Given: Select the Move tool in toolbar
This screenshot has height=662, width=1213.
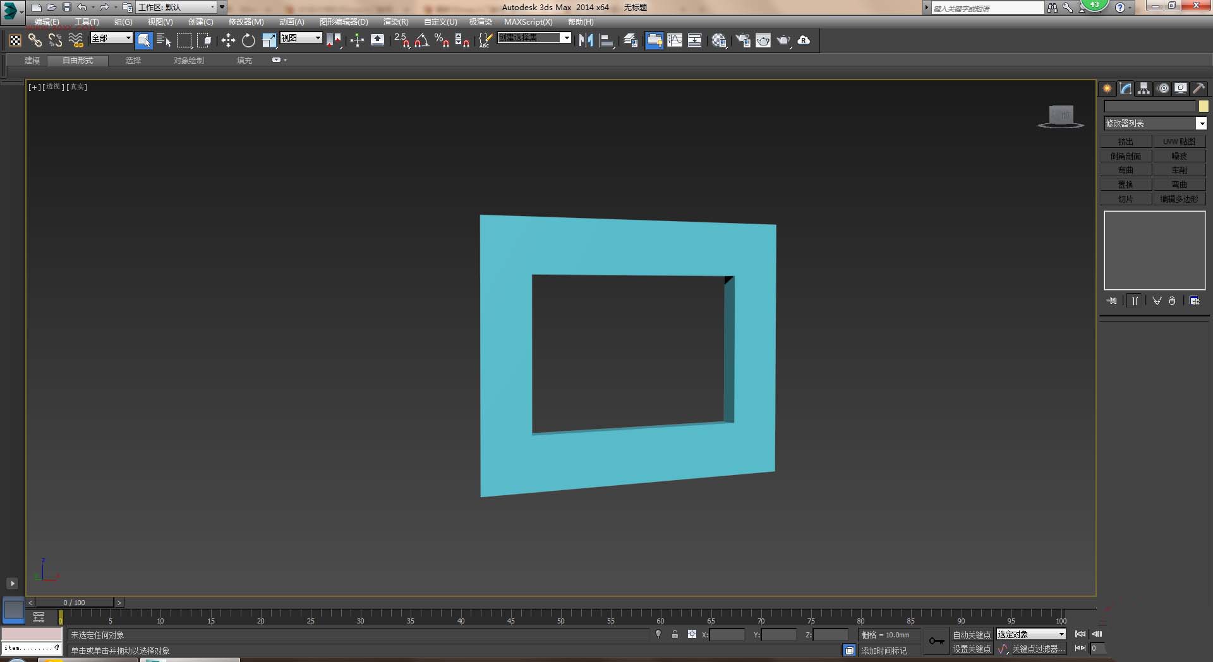Looking at the screenshot, I should [x=228, y=40].
